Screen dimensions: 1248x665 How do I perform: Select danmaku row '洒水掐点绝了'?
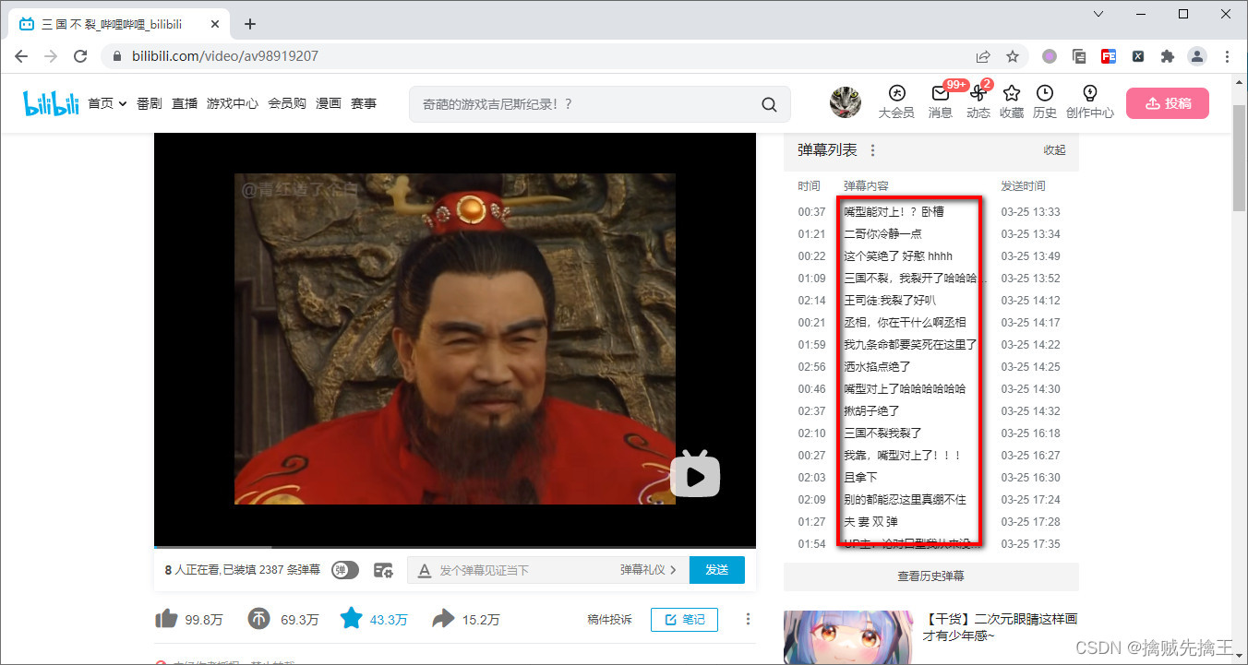(931, 367)
